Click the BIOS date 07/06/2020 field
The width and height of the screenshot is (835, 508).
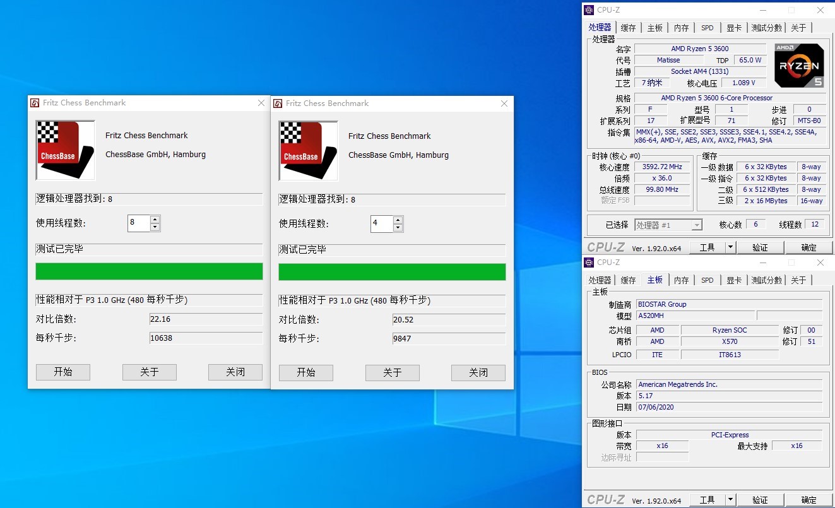tap(729, 407)
